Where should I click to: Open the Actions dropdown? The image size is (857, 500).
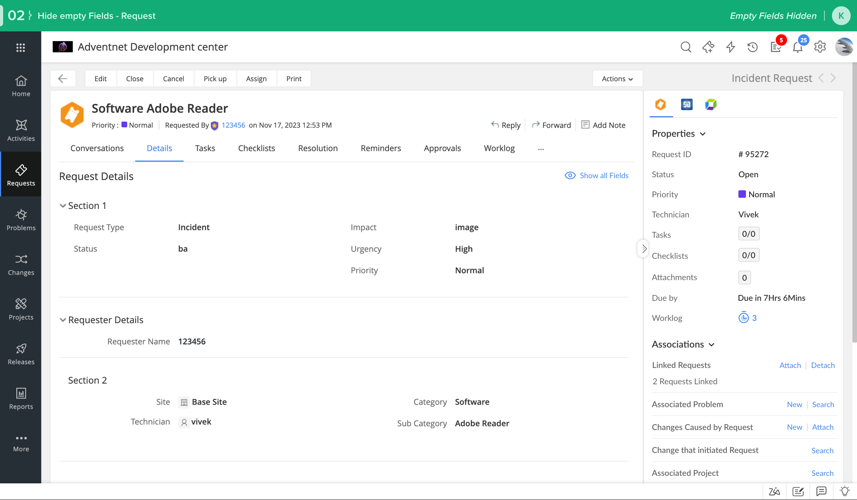click(617, 78)
